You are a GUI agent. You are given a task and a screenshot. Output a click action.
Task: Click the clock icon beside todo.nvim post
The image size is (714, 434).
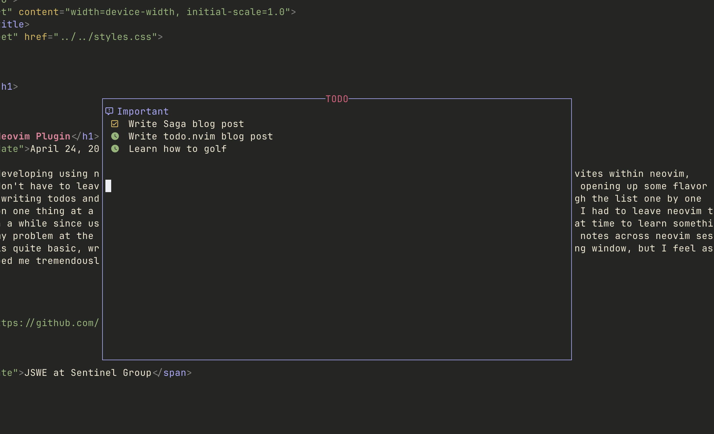(x=115, y=136)
